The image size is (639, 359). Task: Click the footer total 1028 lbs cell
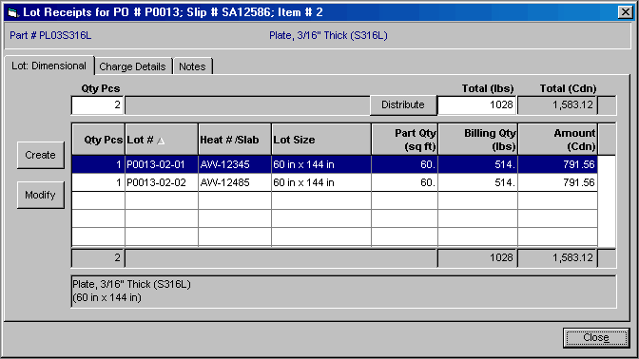tap(477, 257)
